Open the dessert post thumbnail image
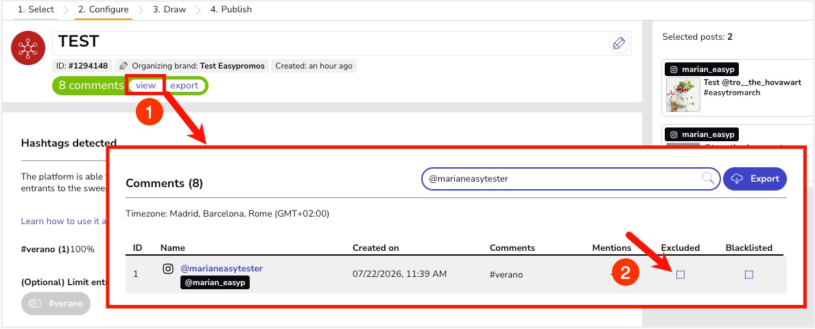Image resolution: width=815 pixels, height=329 pixels. coord(683,95)
